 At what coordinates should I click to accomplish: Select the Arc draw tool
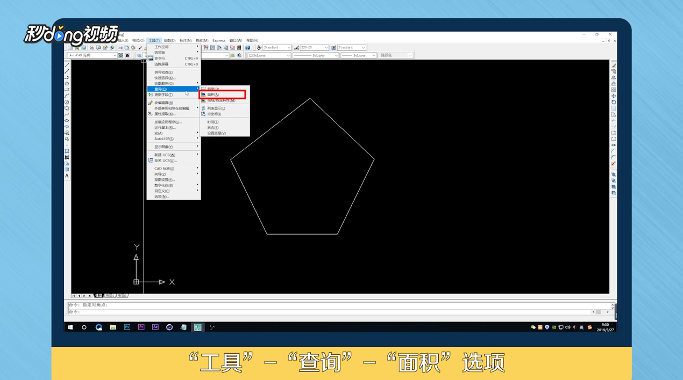pyautogui.click(x=67, y=96)
